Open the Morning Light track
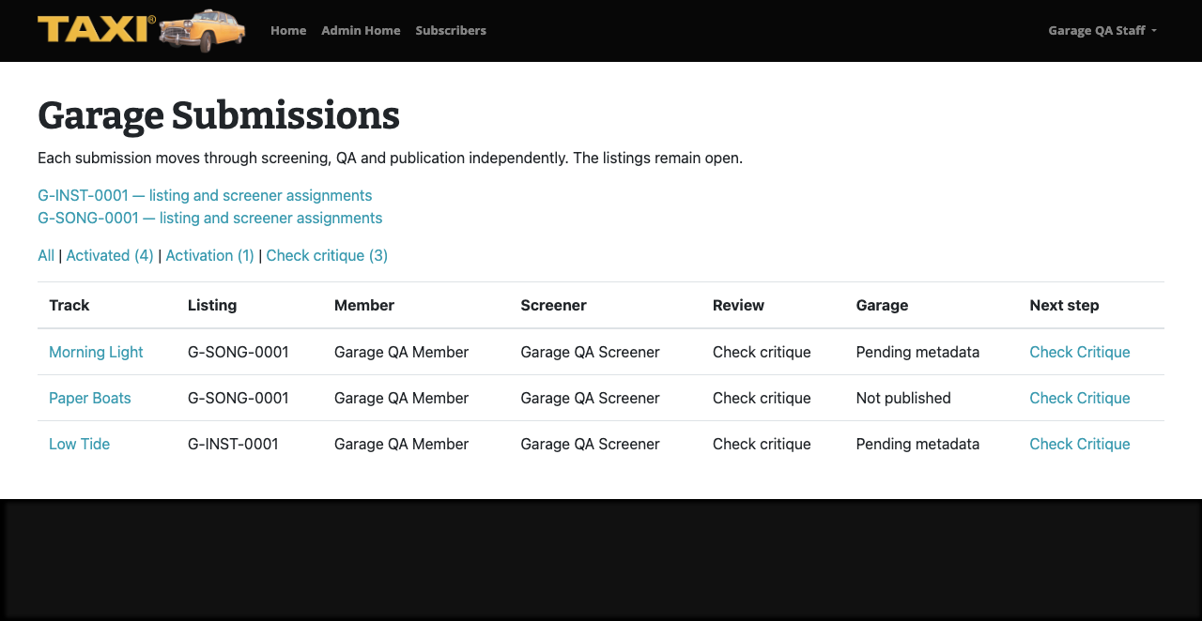 point(96,352)
